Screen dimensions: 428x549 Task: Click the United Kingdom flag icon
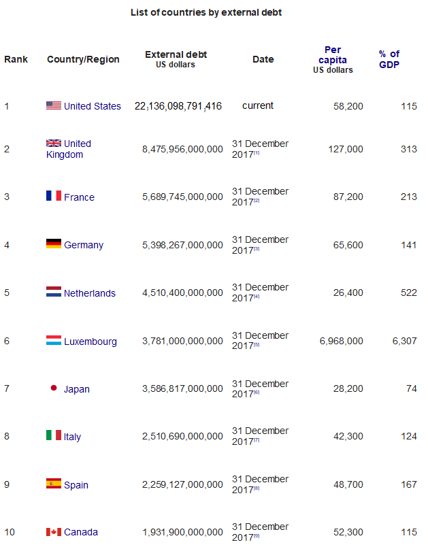pyautogui.click(x=54, y=143)
